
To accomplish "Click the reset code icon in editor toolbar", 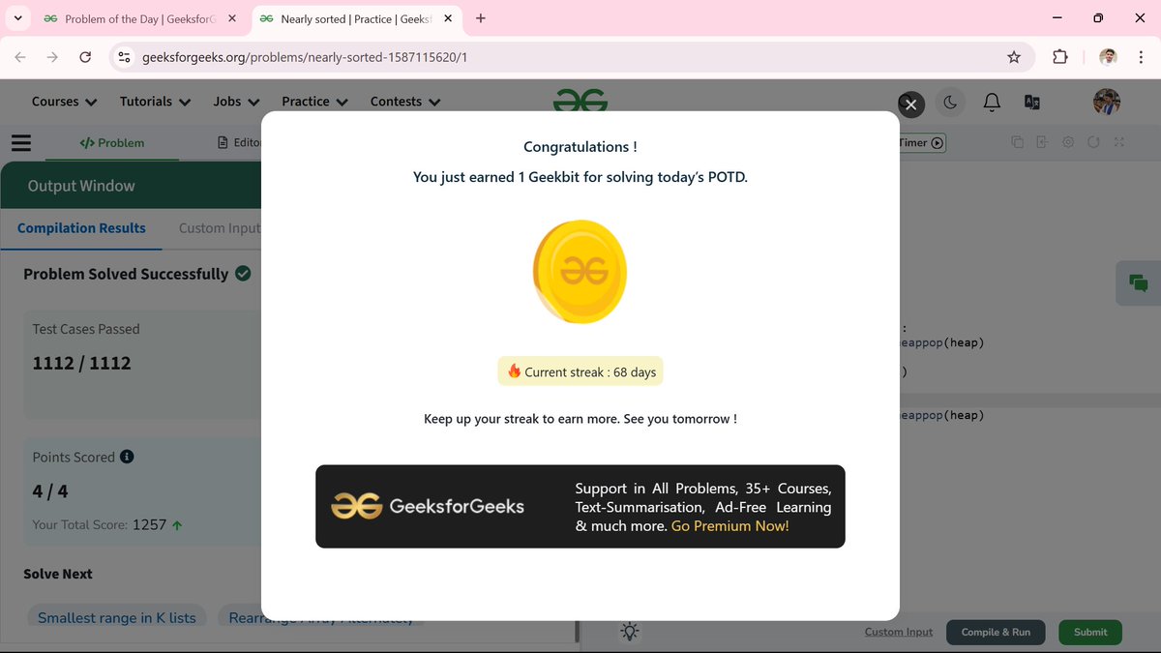I will [x=1093, y=142].
